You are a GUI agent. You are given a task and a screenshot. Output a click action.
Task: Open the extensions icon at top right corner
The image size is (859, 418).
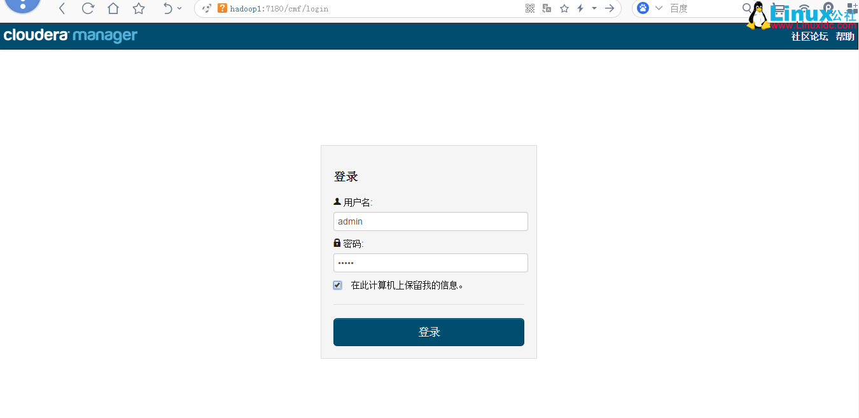pyautogui.click(x=851, y=8)
